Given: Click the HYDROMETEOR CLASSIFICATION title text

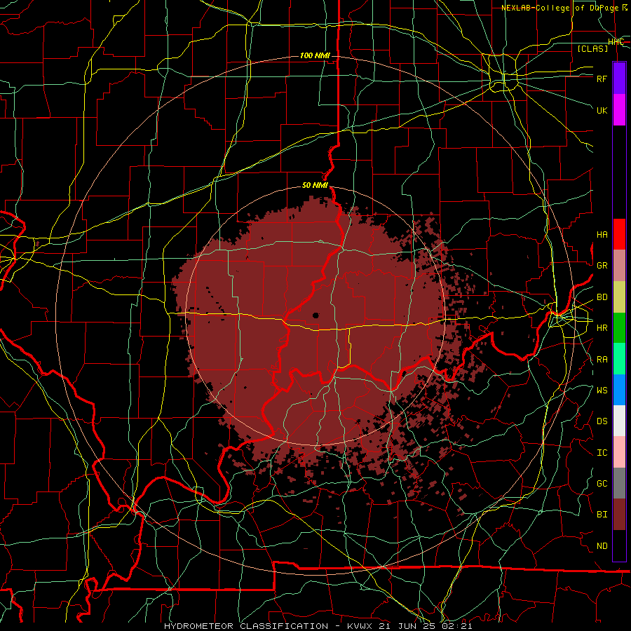Looking at the screenshot, I should (x=246, y=626).
